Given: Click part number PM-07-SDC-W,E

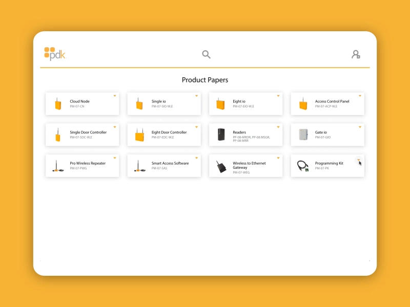Looking at the screenshot, I should [81, 138].
